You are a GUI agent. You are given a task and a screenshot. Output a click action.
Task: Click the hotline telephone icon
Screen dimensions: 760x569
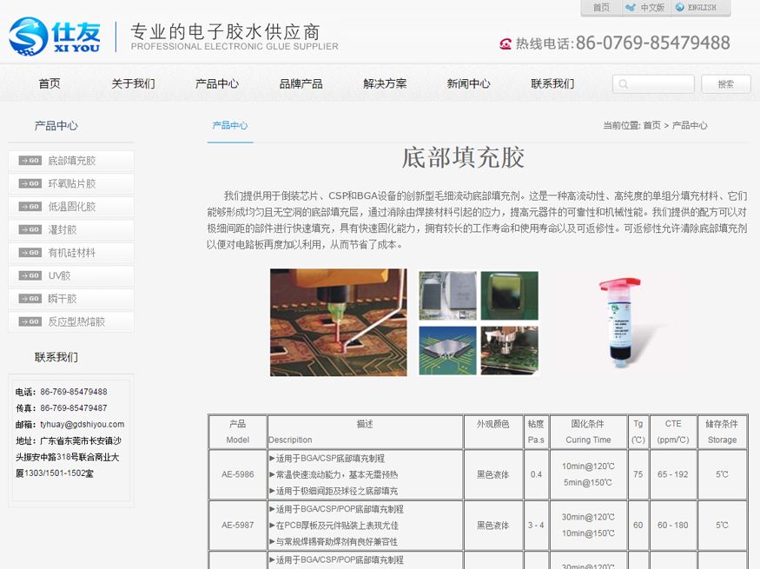(505, 44)
